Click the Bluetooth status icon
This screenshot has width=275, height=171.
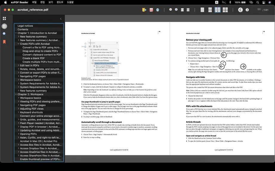(230, 2)
